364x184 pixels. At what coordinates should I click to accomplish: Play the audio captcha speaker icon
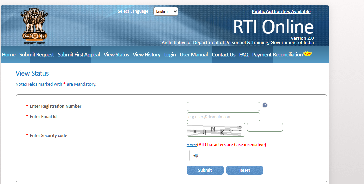[196, 156]
